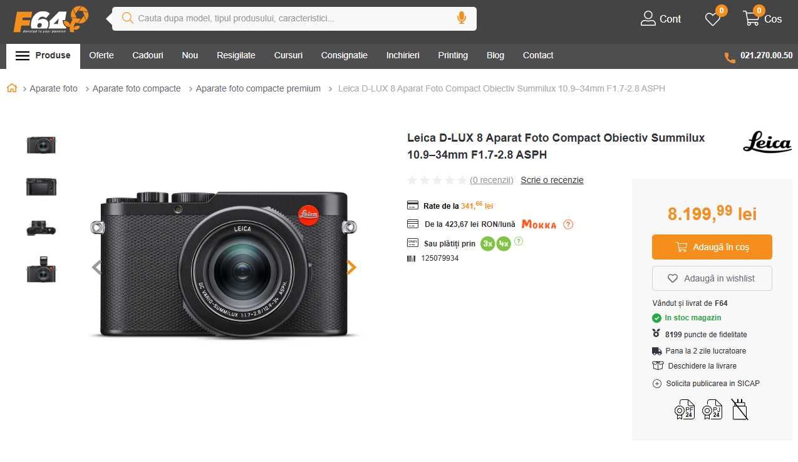Click the product code 125079934
The image size is (798, 462).
tap(440, 258)
